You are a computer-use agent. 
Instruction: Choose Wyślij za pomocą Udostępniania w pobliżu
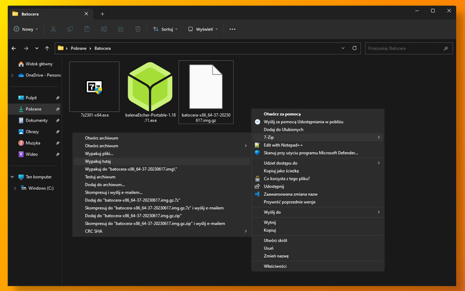pos(318,122)
